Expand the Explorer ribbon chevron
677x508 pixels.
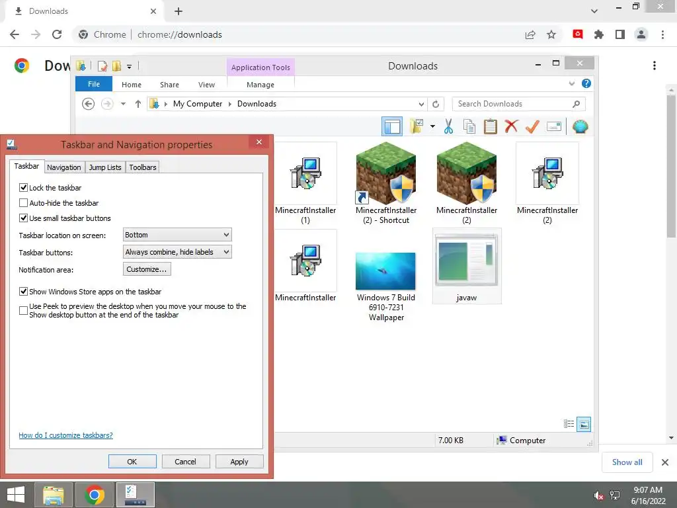click(x=572, y=83)
